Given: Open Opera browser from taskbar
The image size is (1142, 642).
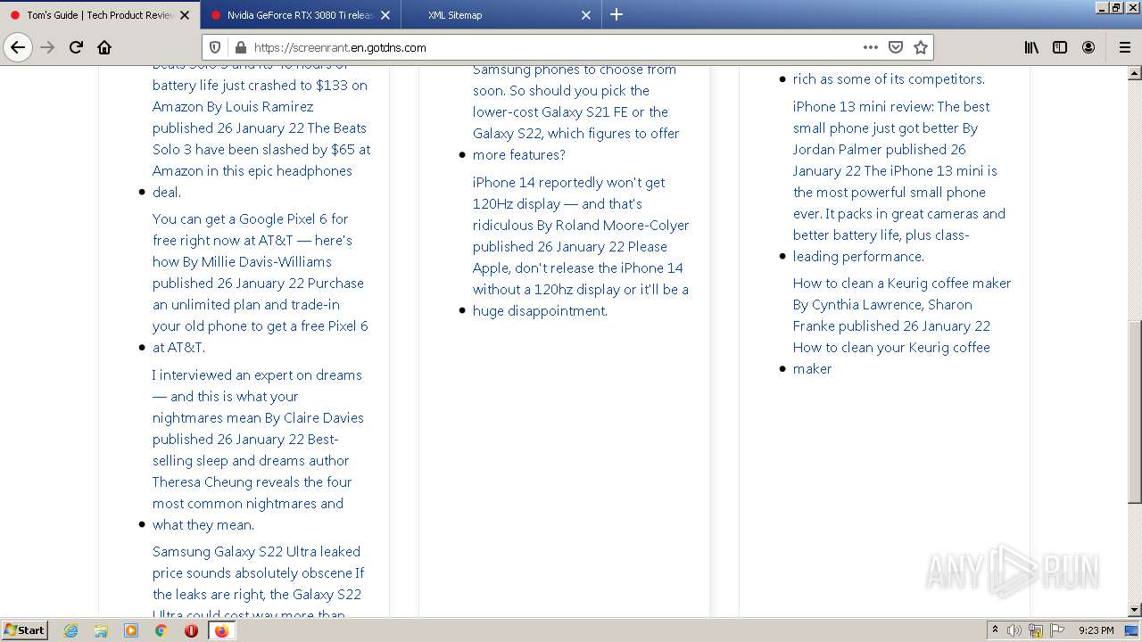Looking at the screenshot, I should point(191,630).
